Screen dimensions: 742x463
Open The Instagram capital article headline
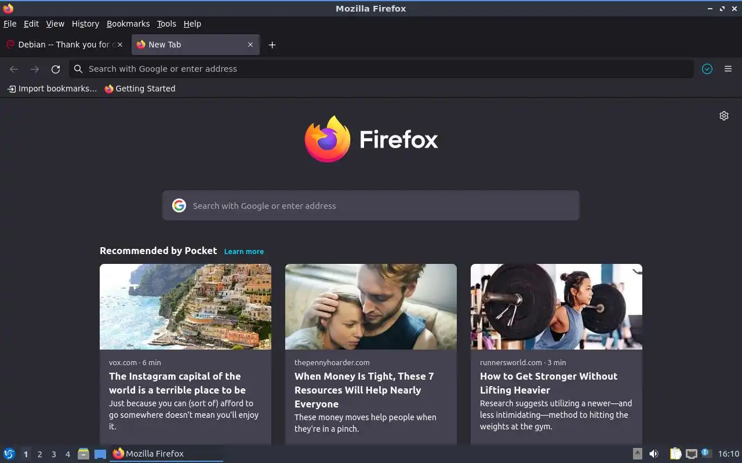click(177, 383)
